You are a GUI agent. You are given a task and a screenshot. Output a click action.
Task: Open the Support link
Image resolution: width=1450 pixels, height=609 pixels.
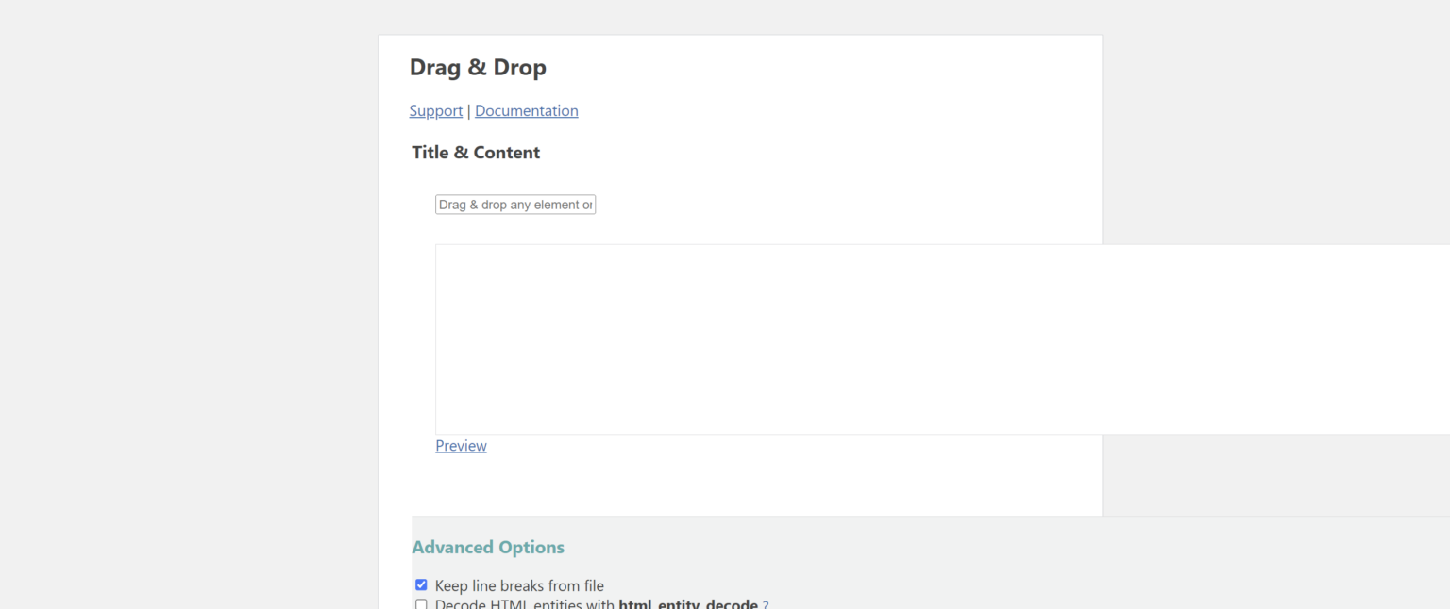pos(435,111)
